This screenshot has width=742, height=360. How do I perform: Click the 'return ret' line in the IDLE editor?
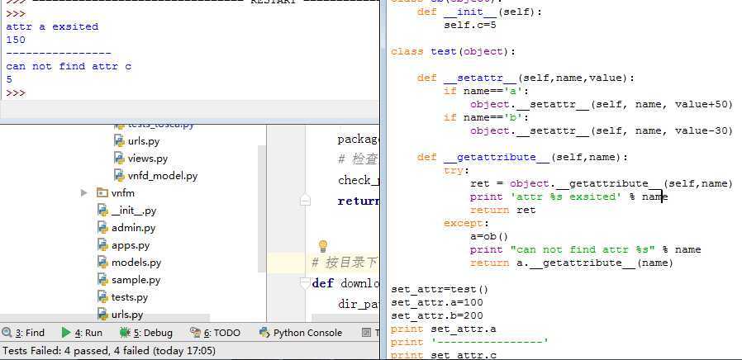tap(502, 210)
